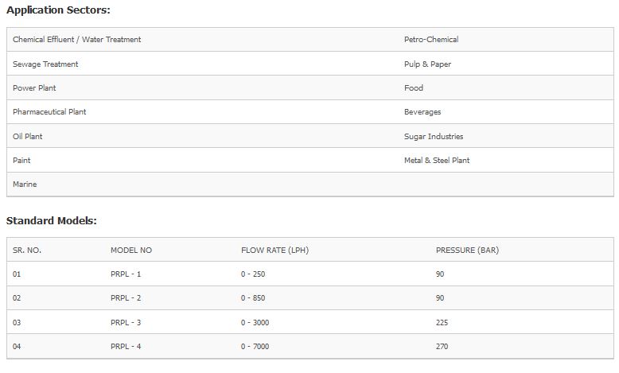Screen dimensions: 619x373
Task: Click the Sugar Industries entry
Action: pos(434,137)
